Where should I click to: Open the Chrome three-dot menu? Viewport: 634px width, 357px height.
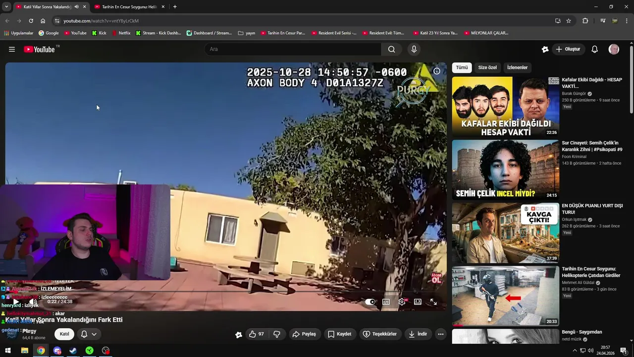(627, 21)
